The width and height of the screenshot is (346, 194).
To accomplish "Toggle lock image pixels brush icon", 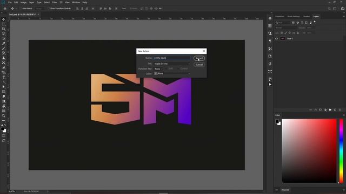I will [286, 33].
